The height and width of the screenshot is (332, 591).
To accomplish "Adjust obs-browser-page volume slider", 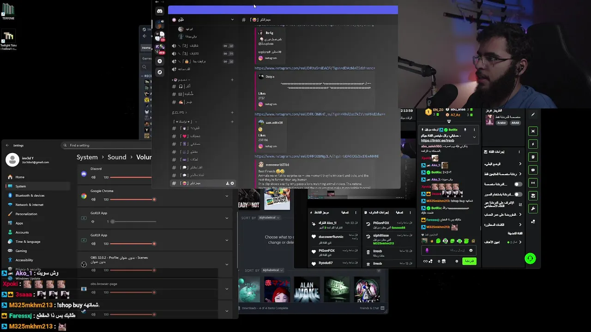I will coord(132,292).
